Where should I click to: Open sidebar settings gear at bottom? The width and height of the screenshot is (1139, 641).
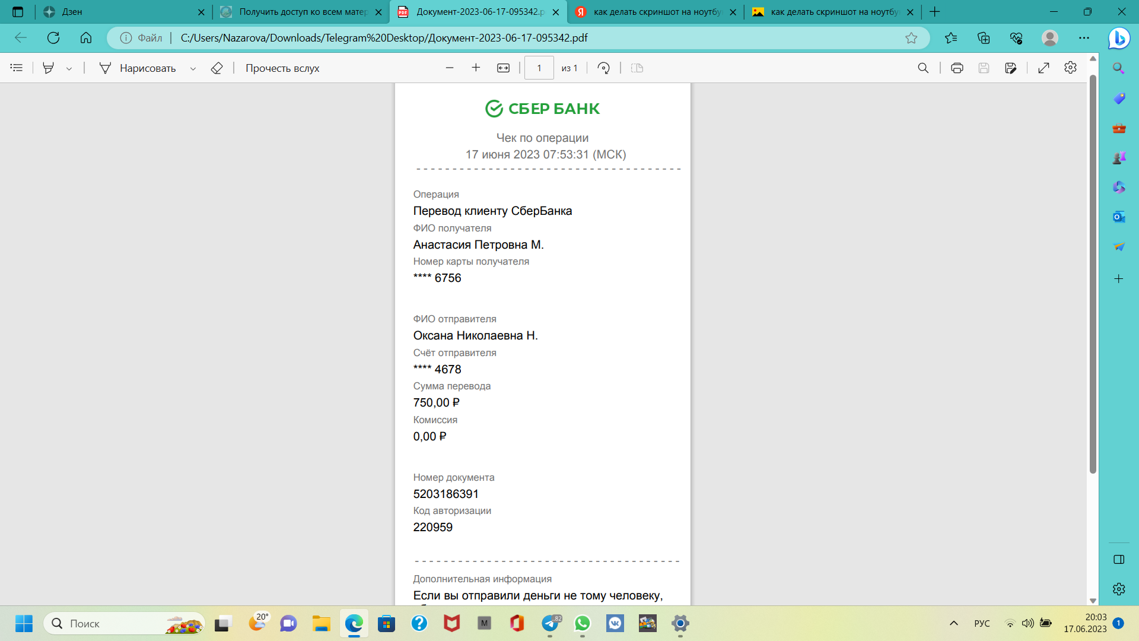click(1119, 589)
